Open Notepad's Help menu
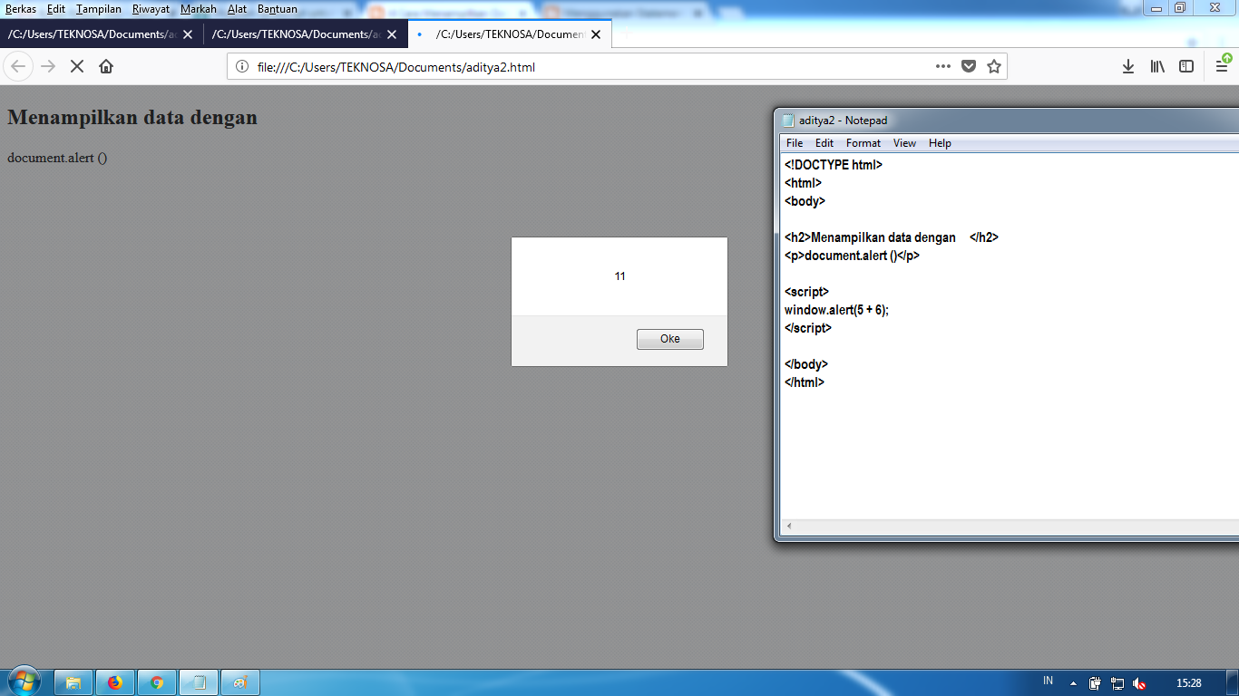Image resolution: width=1239 pixels, height=696 pixels. coord(940,143)
